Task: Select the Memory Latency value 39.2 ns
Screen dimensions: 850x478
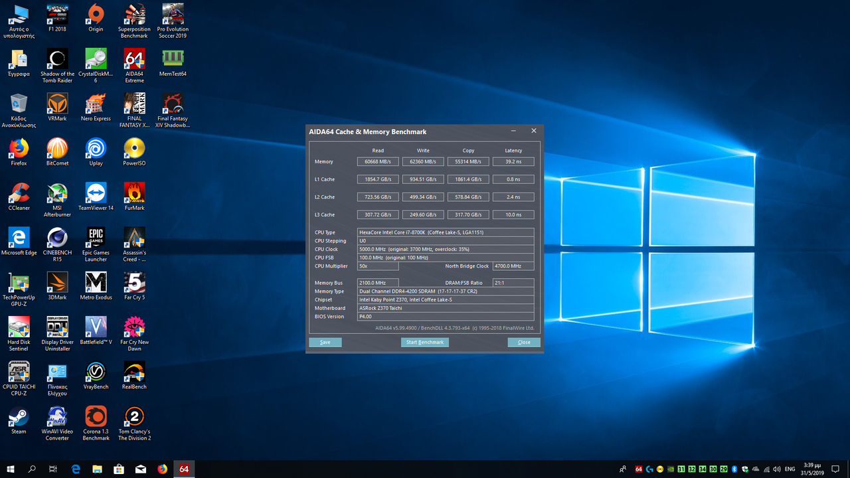Action: click(513, 161)
